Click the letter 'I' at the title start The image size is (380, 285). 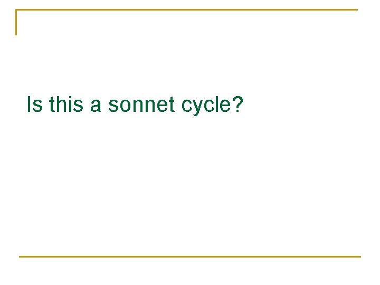pos(28,104)
